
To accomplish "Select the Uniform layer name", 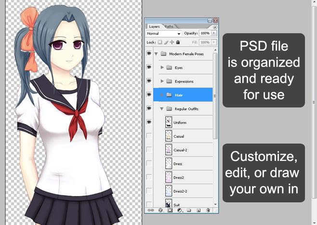I will [x=180, y=122].
